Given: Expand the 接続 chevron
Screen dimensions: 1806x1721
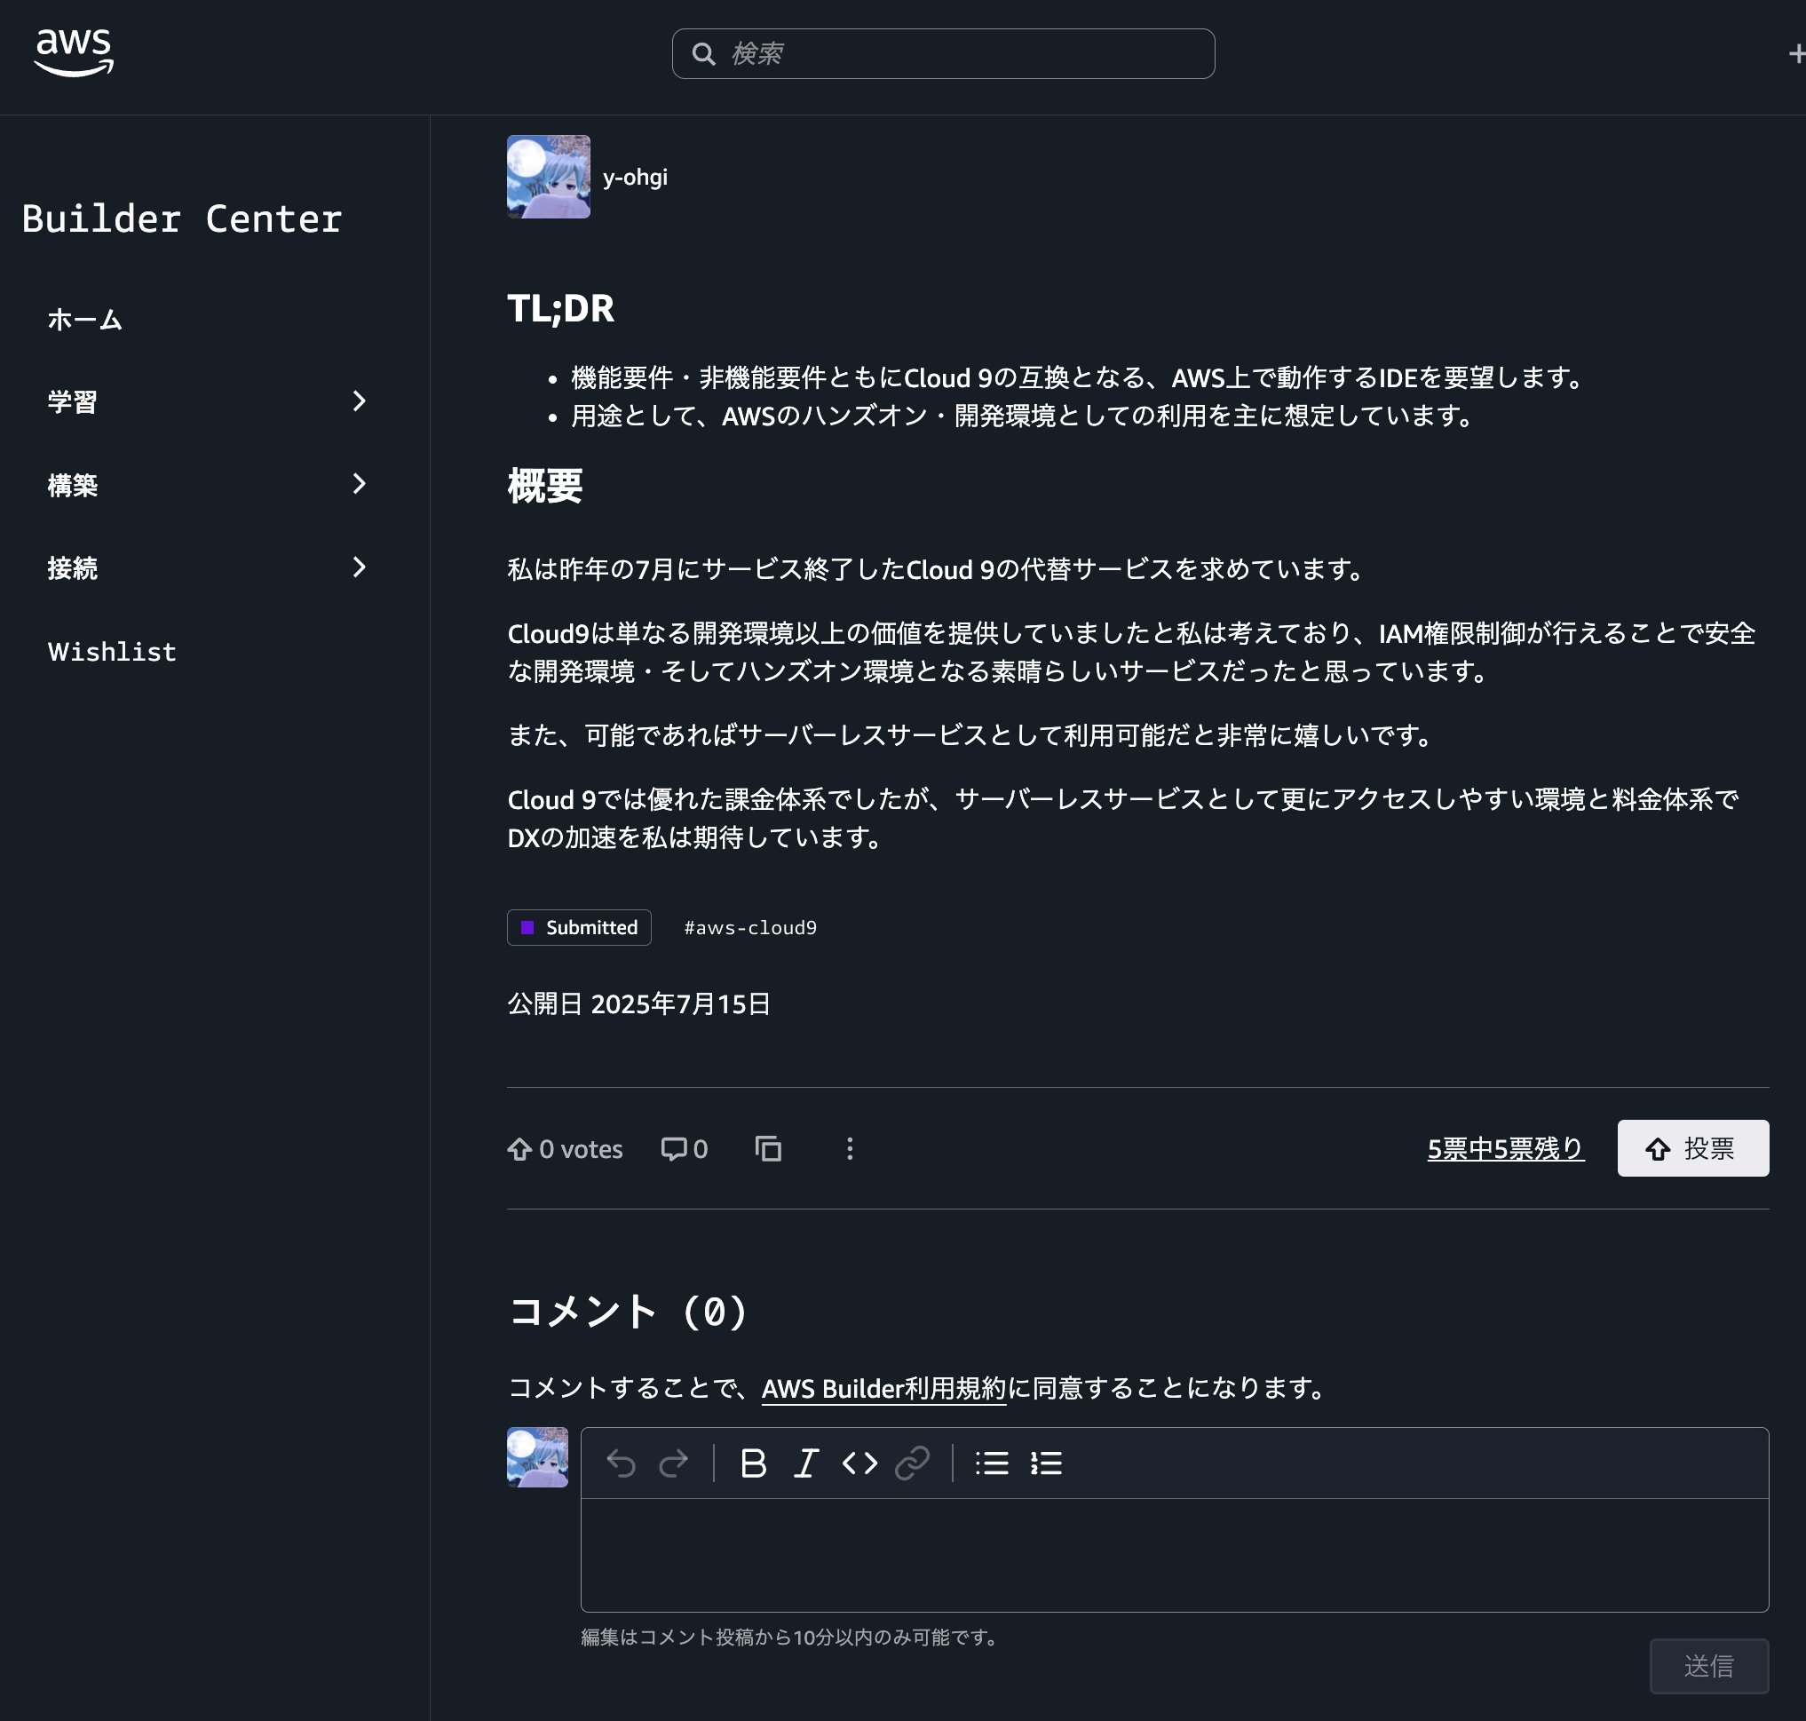Looking at the screenshot, I should pos(359,567).
